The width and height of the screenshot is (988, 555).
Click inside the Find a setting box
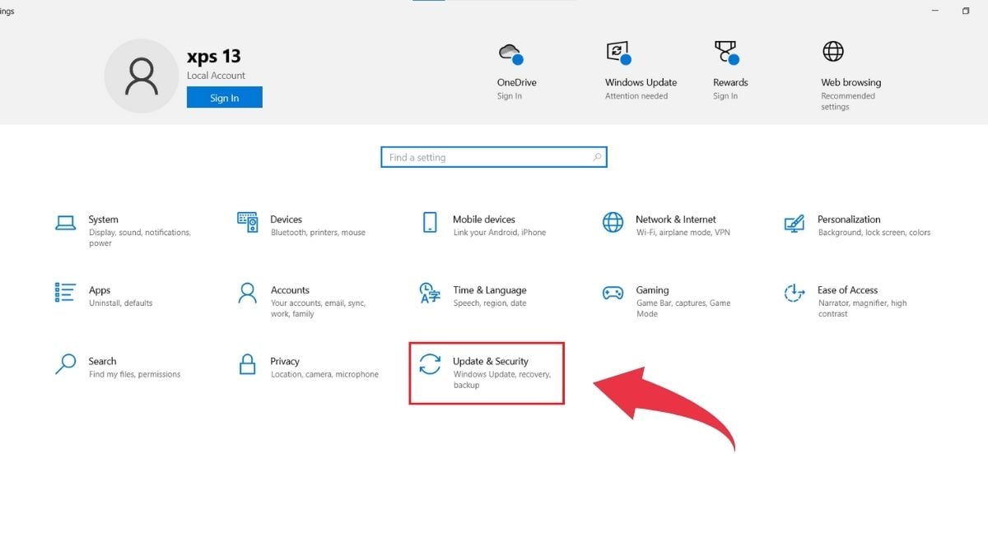(x=494, y=157)
